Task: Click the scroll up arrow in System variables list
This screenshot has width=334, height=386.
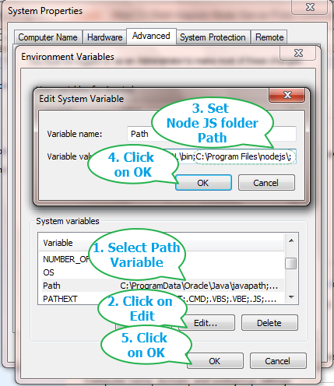Action: pos(291,240)
